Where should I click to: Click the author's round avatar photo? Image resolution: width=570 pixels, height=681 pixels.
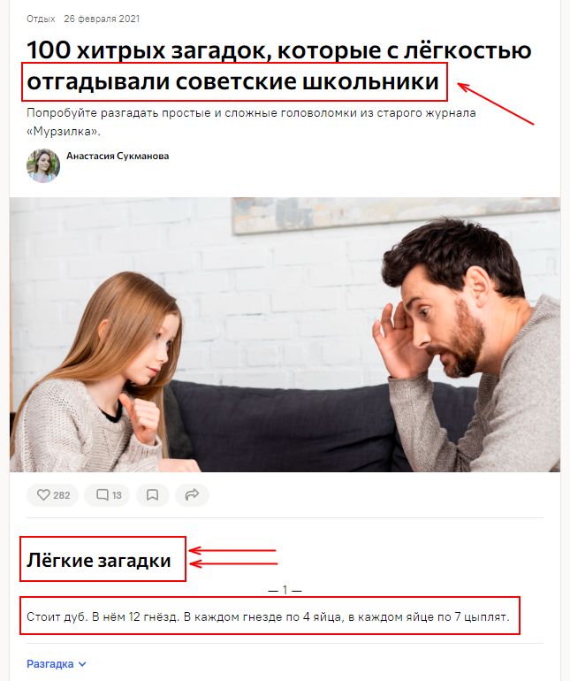(x=43, y=166)
